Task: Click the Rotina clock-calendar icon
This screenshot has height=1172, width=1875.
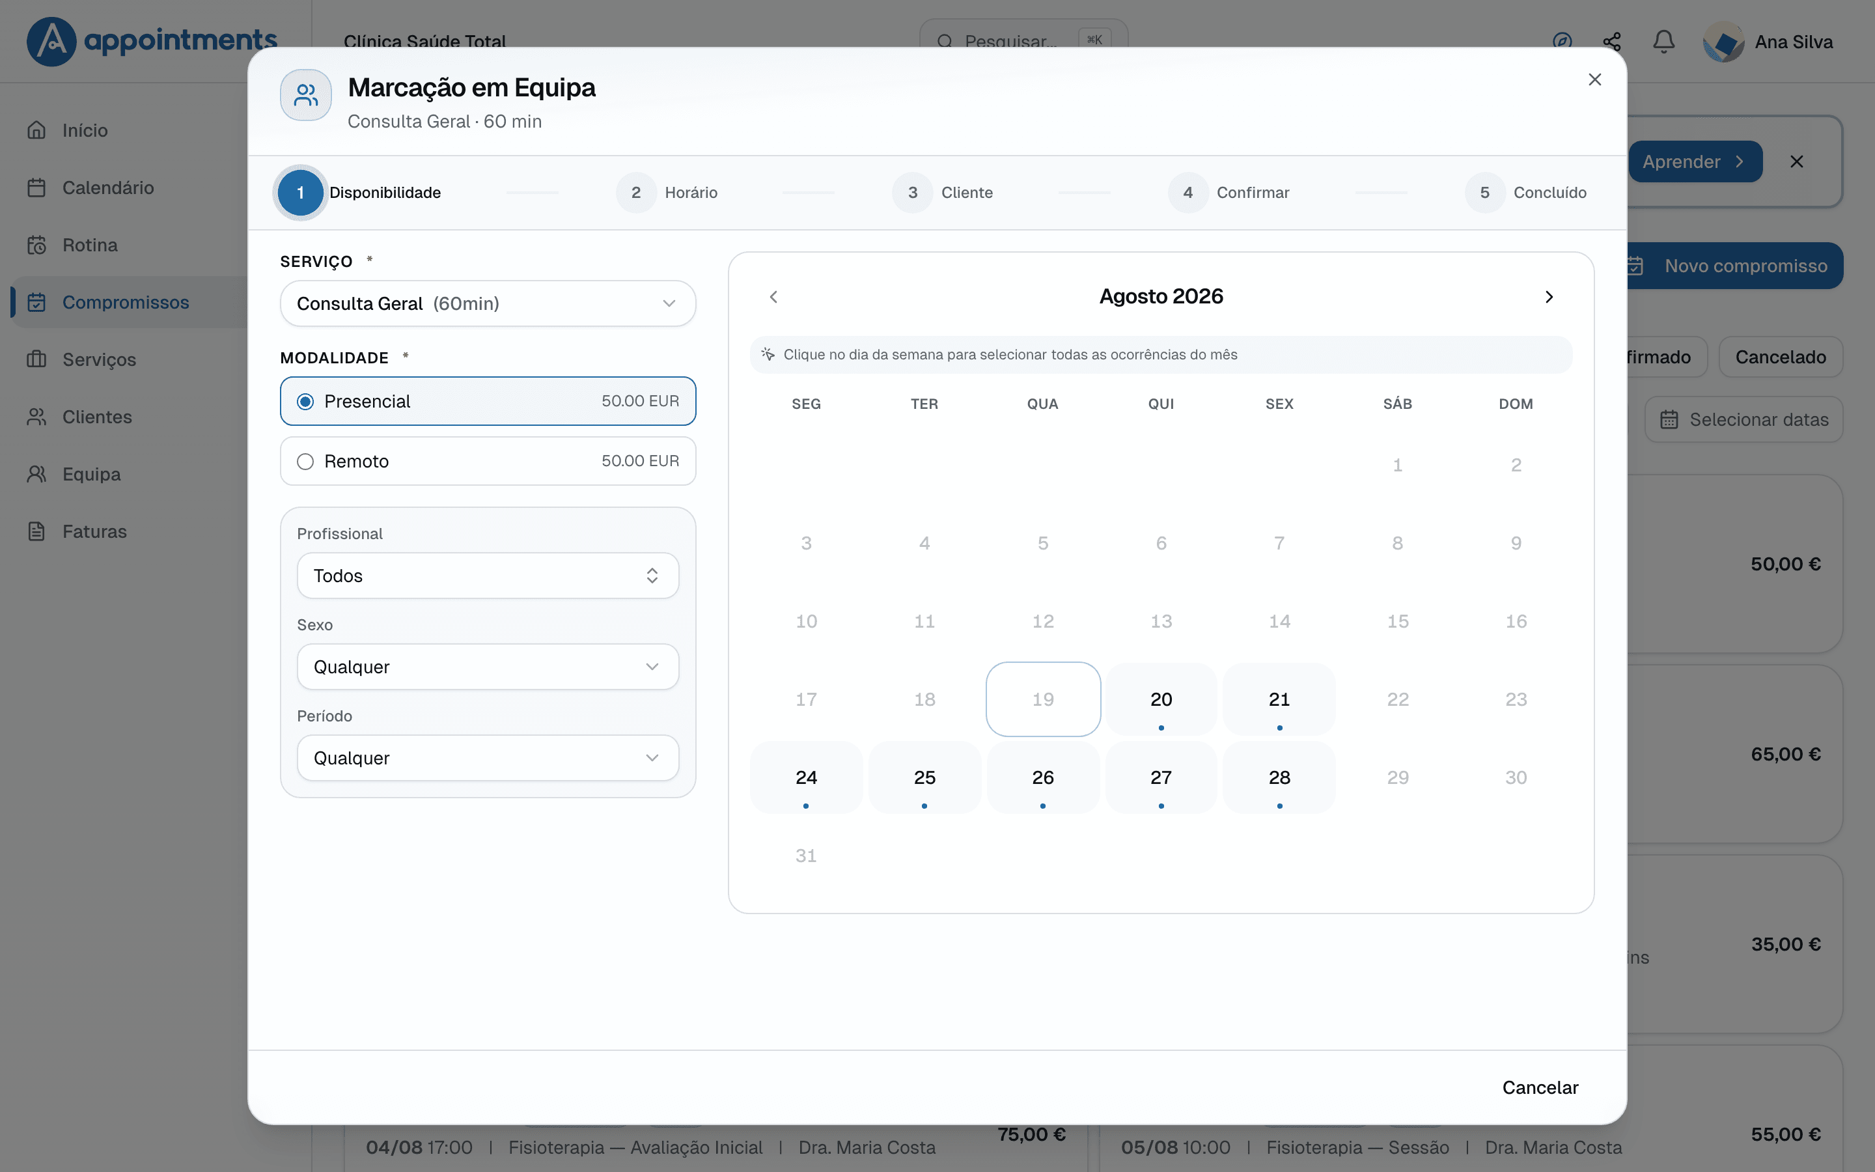Action: 36,245
